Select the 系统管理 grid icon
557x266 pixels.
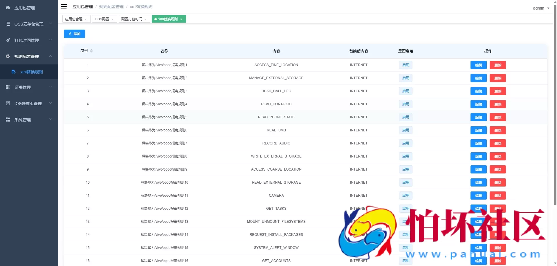tap(8, 120)
